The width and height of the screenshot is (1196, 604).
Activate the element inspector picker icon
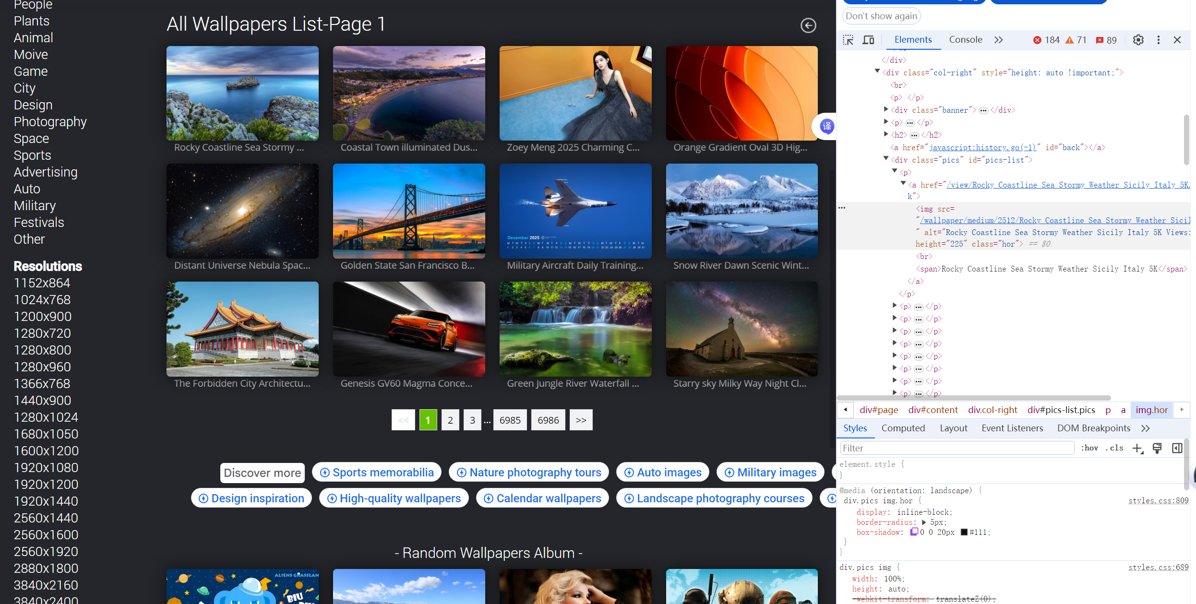pos(848,40)
